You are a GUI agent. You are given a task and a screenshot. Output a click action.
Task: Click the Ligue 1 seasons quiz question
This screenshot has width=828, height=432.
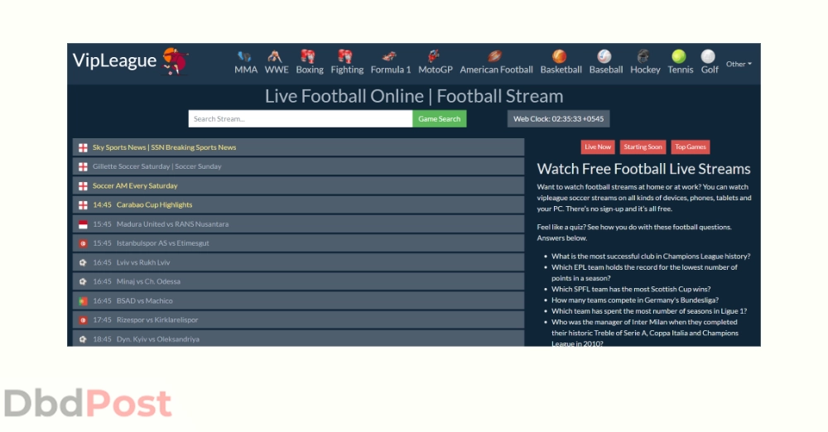point(649,311)
